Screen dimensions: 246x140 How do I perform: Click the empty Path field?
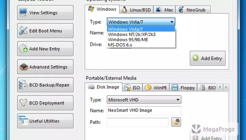coord(137,122)
